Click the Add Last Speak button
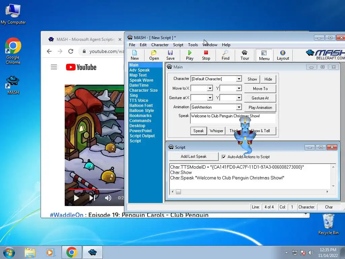This screenshot has height=259, width=345. click(x=194, y=156)
